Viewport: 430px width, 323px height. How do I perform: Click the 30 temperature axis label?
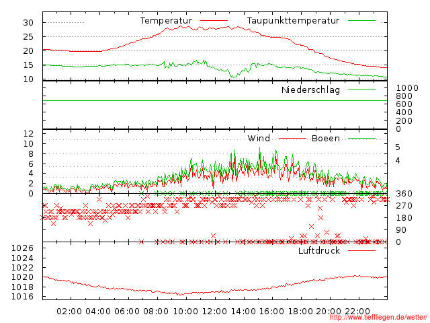click(x=28, y=22)
